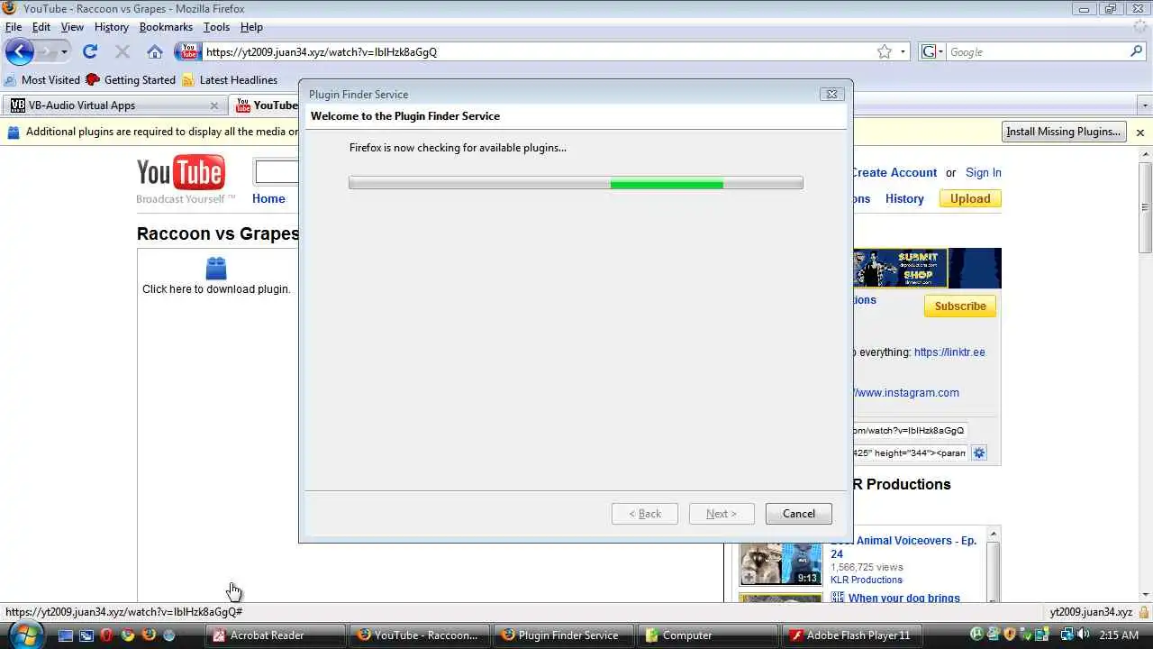Click the Show Desktop quick launch icon

pos(66,635)
